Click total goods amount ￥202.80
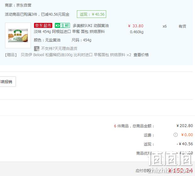 coord(185,126)
